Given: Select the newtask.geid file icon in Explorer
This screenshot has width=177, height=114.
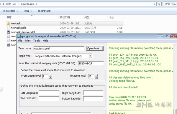Looking at the screenshot, I should [9, 28].
